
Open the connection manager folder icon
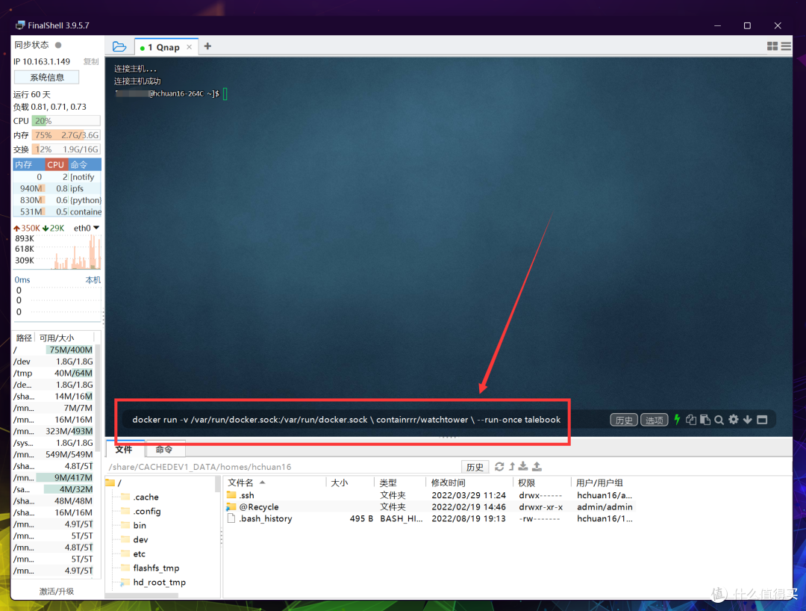point(119,46)
